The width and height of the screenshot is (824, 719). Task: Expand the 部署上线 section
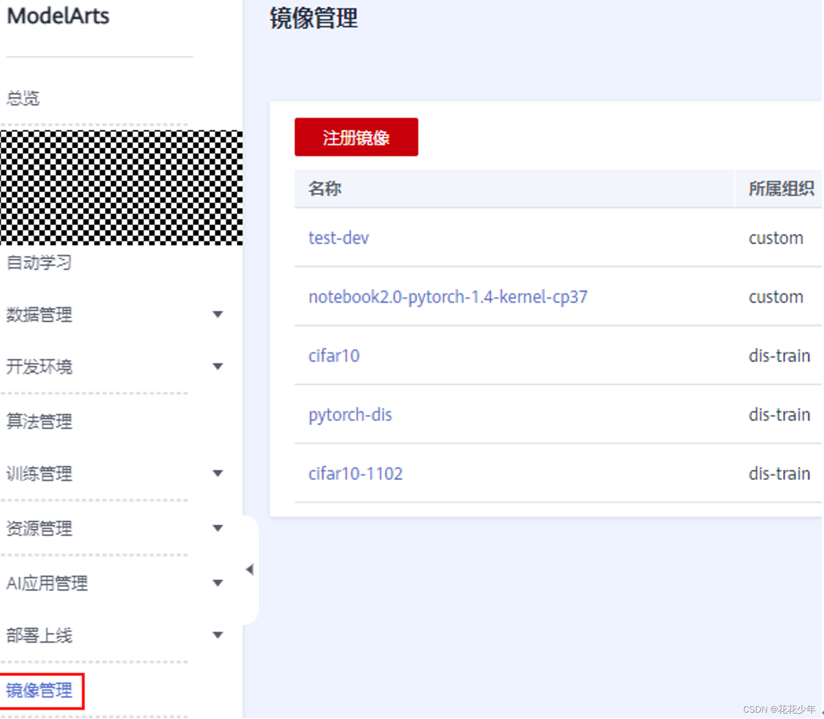click(217, 635)
